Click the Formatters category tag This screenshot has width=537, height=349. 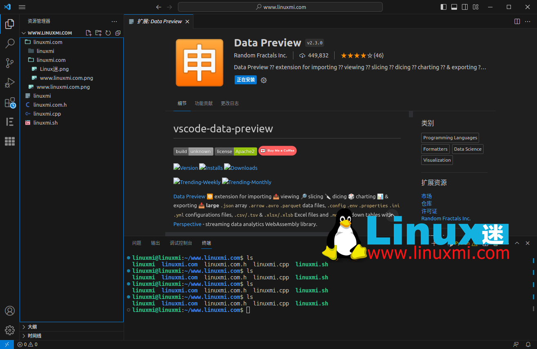pos(435,149)
